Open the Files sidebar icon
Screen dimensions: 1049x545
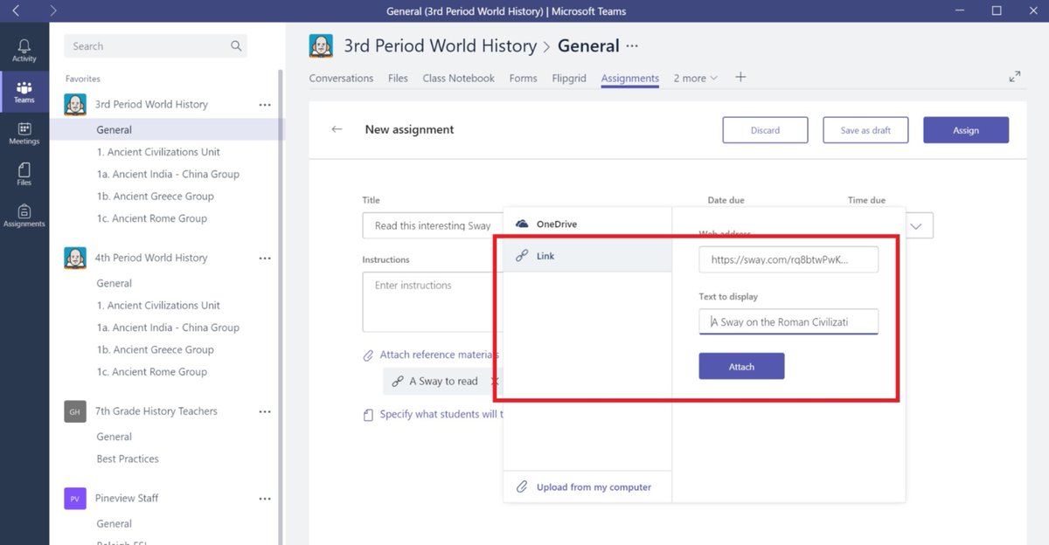[x=24, y=174]
